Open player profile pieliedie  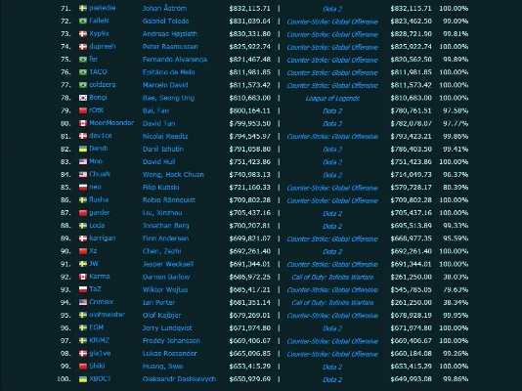(103, 8)
